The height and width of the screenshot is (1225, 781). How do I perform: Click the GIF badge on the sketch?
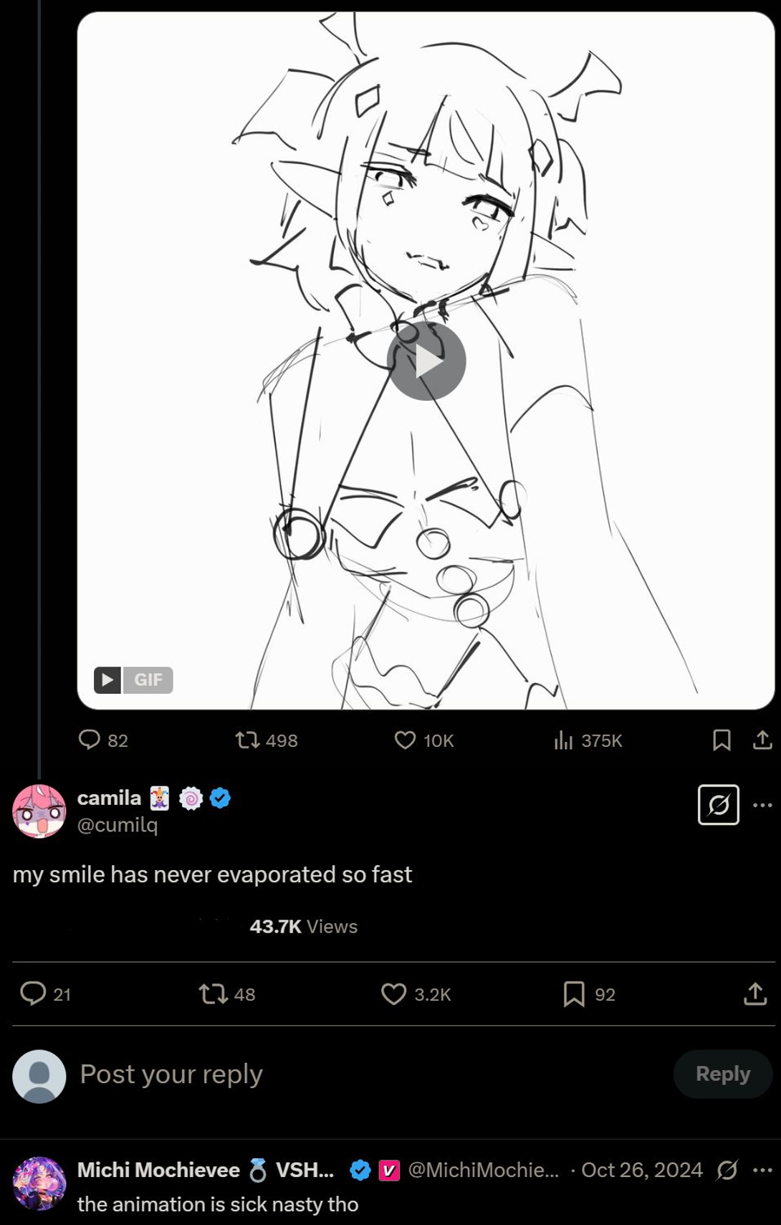pos(133,680)
